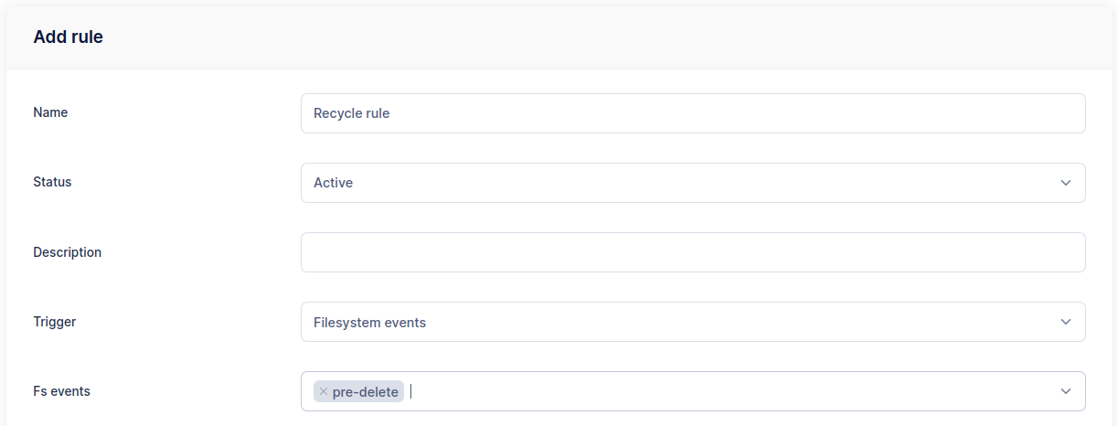Click the Name field label

click(x=50, y=112)
